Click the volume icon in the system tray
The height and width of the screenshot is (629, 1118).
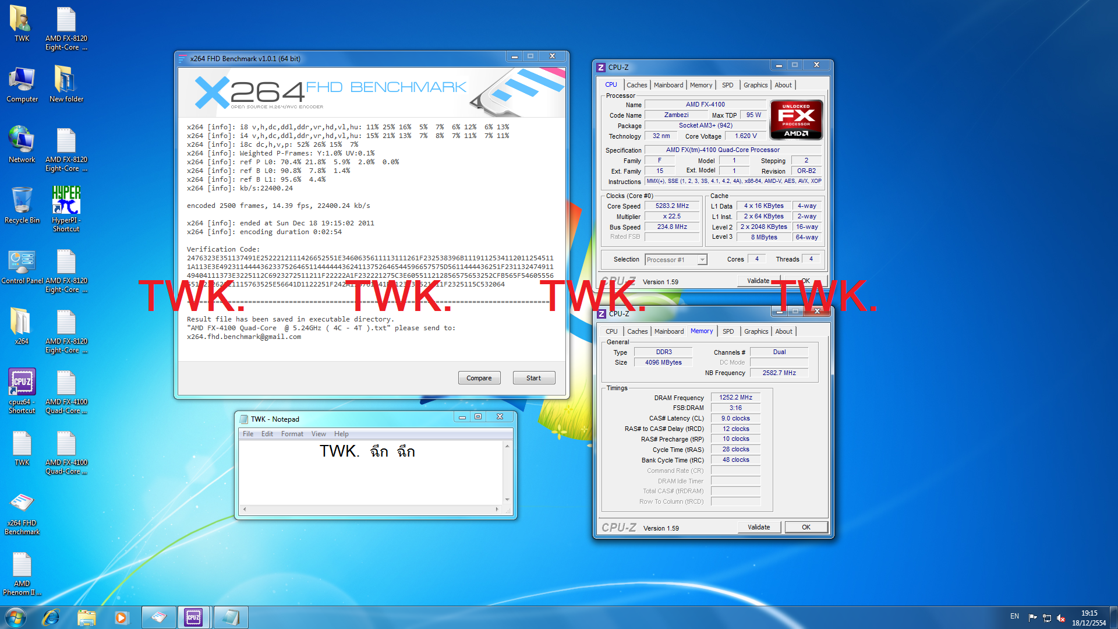1060,618
